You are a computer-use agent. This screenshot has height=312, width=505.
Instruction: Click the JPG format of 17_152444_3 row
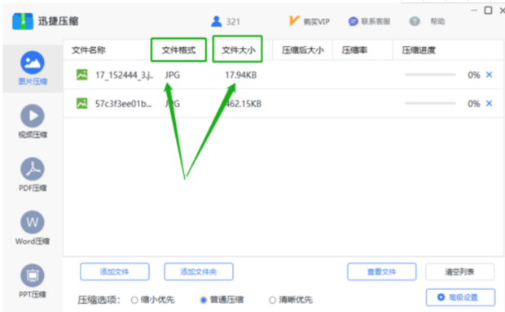173,76
